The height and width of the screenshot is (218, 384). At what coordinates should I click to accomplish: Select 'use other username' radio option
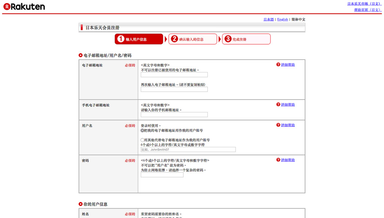pyautogui.click(x=142, y=140)
